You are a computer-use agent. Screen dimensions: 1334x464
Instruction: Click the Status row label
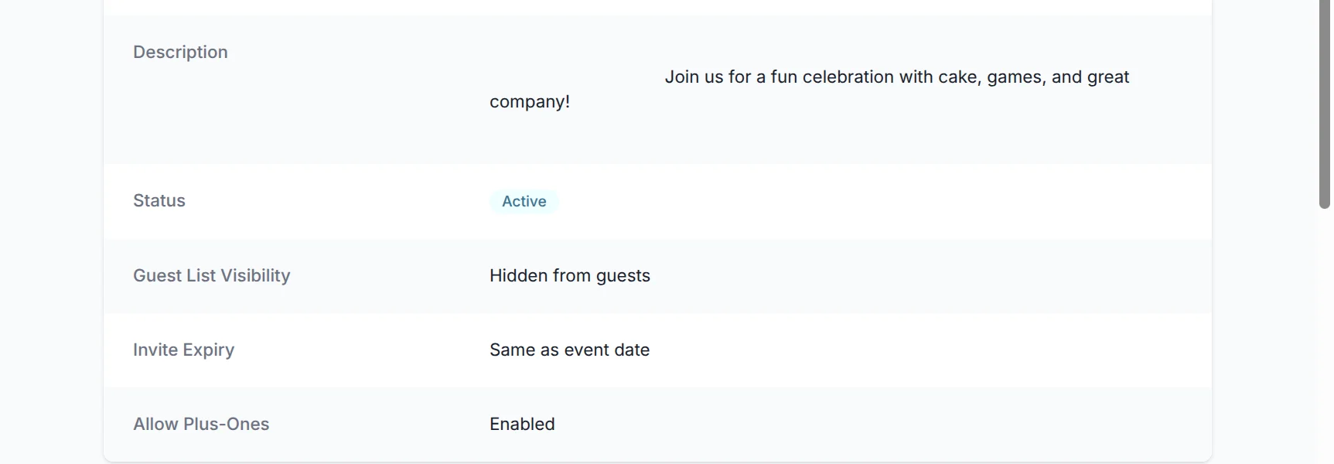point(159,200)
